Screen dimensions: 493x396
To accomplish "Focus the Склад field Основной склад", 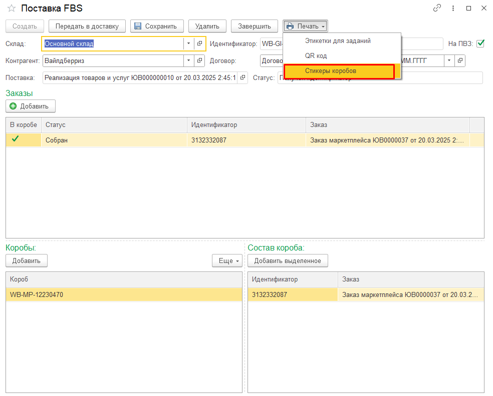I will tap(113, 43).
